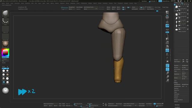This screenshot has width=192, height=108.
Task: Click the Split Masked Points button
Action: (x=91, y=7)
